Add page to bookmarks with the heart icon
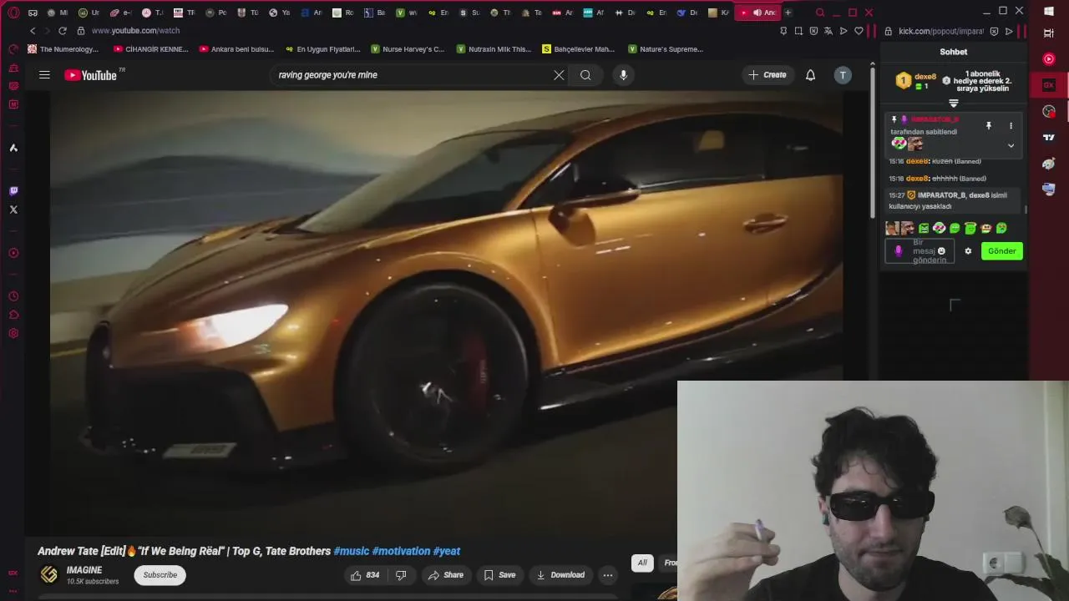This screenshot has height=601, width=1069. point(859,31)
